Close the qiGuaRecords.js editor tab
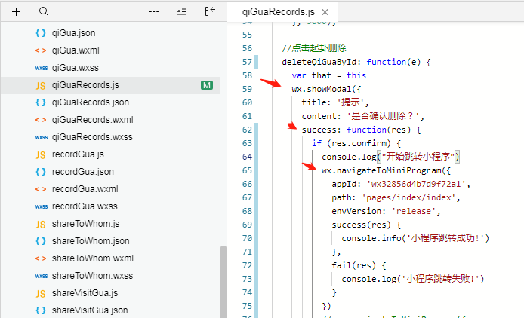Viewport: 524px width, 318px height. click(325, 13)
